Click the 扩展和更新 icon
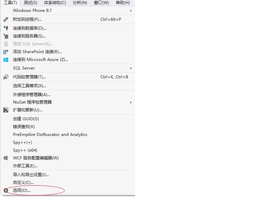The width and height of the screenshot is (280, 201). point(6,110)
